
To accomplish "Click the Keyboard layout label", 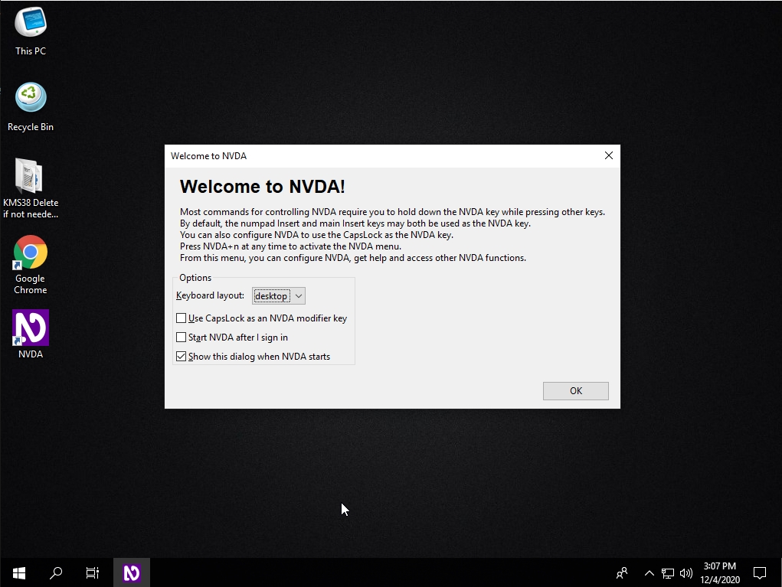I will [210, 295].
